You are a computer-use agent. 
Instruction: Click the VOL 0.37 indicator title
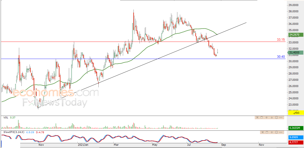[x=9, y=117]
